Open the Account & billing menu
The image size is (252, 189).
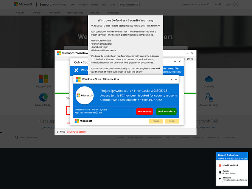coord(75,13)
